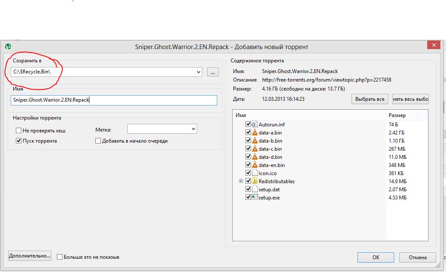Select the setup.exe file name
Viewport: 446px width, 272px height.
pyautogui.click(x=269, y=198)
